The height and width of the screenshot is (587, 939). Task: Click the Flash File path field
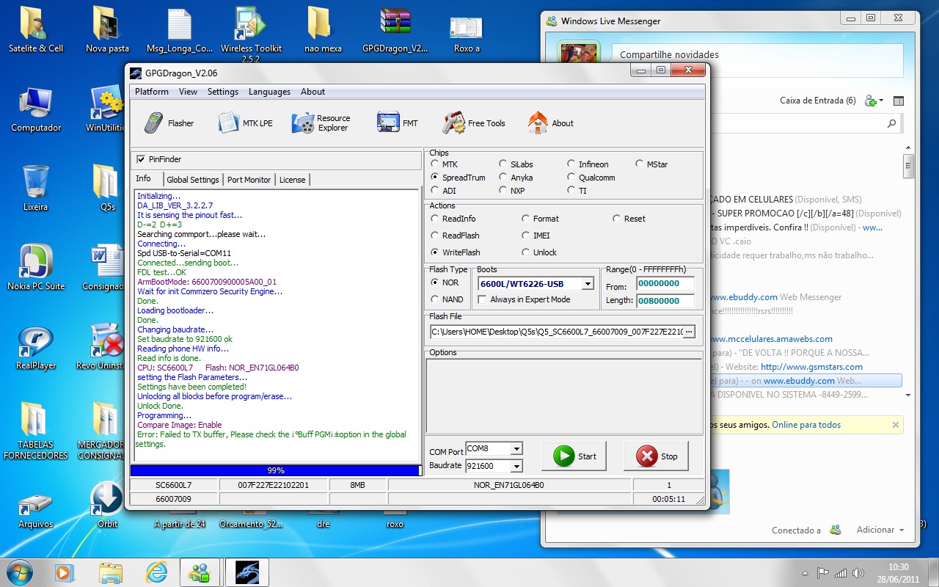tap(557, 332)
